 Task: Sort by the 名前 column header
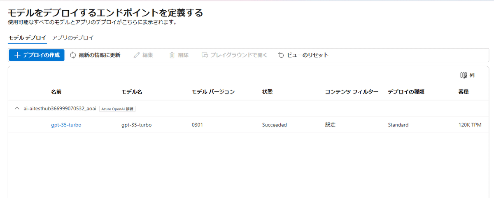(x=56, y=92)
